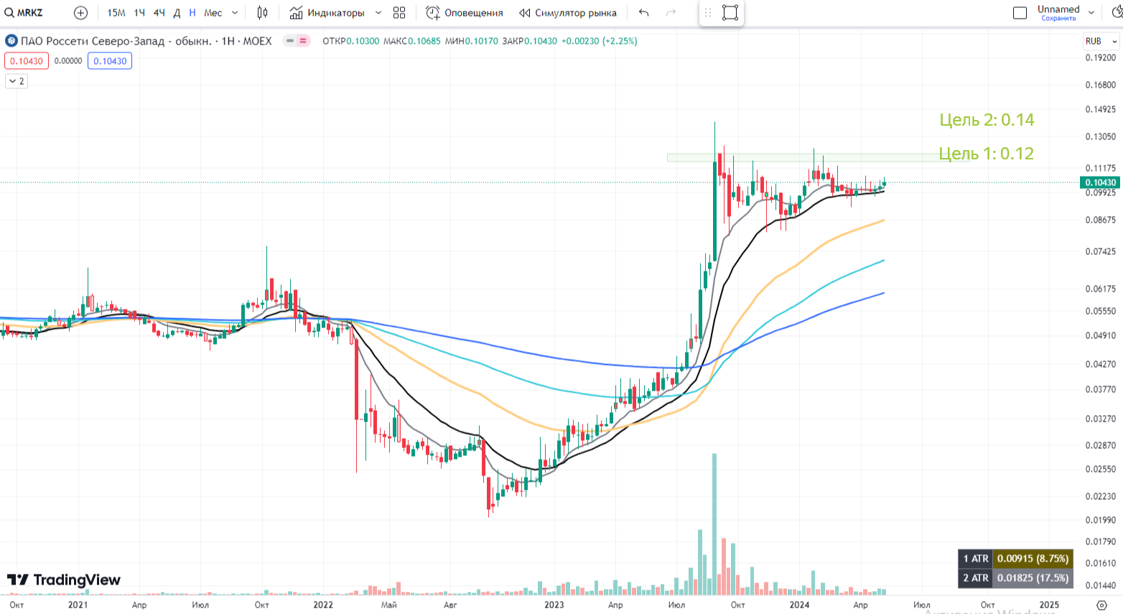Toggle the layout setup square box

pyautogui.click(x=1020, y=12)
